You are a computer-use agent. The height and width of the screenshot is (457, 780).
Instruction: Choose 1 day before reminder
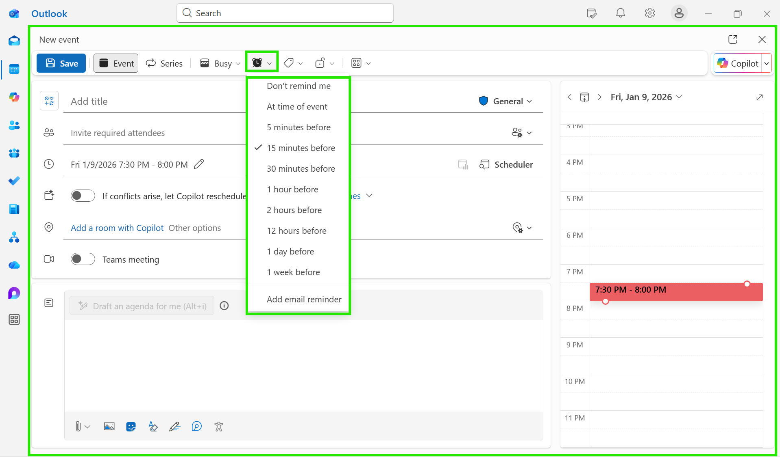tap(298, 251)
